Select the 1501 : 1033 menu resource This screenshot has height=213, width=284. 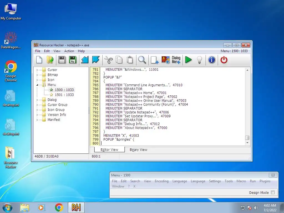click(64, 95)
